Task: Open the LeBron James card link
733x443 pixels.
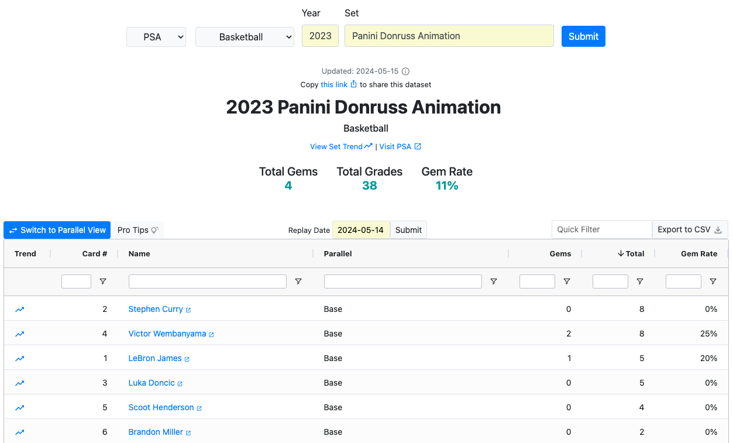Action: click(155, 358)
